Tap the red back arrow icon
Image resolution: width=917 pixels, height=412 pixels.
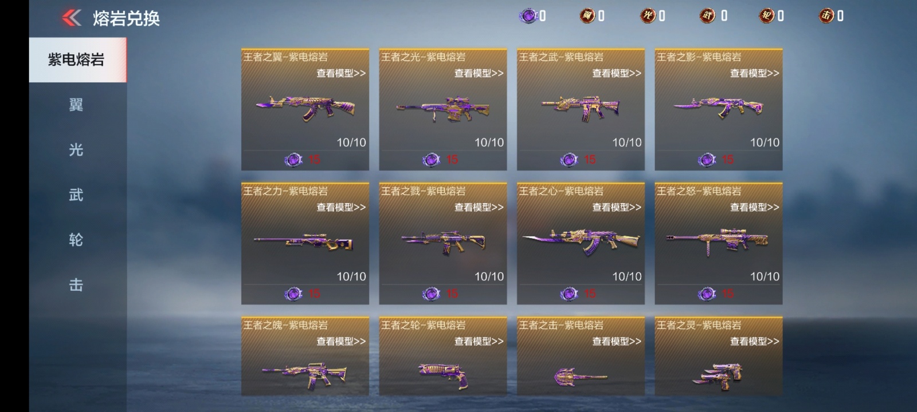click(x=72, y=18)
